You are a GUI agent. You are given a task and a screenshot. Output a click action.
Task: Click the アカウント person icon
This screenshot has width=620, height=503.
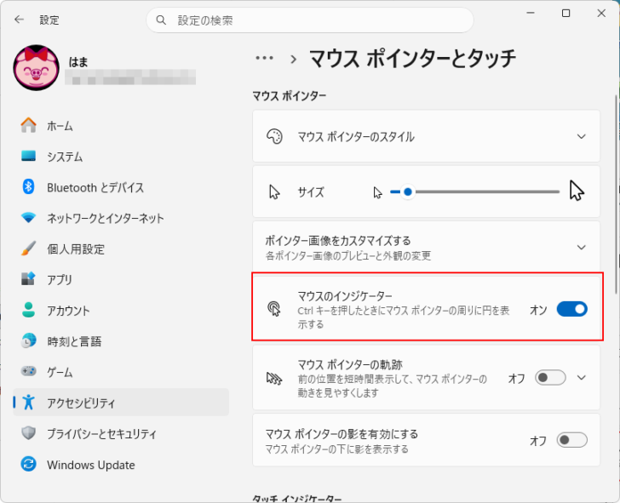click(x=28, y=310)
